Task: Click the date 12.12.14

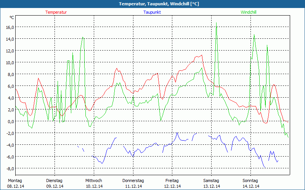Action: (173, 186)
